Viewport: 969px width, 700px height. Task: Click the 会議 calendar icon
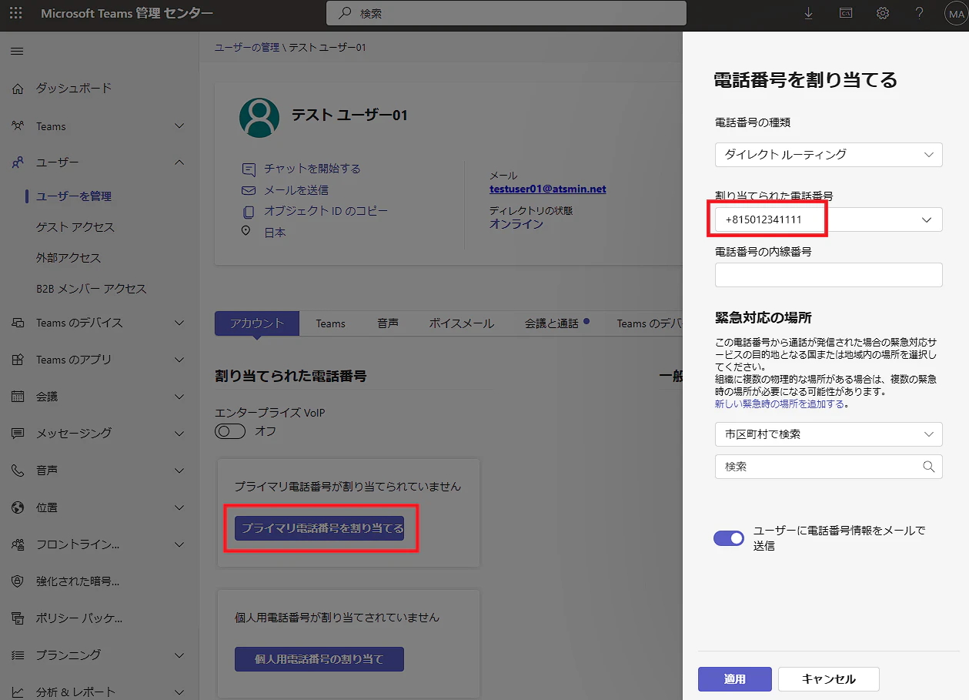18,397
